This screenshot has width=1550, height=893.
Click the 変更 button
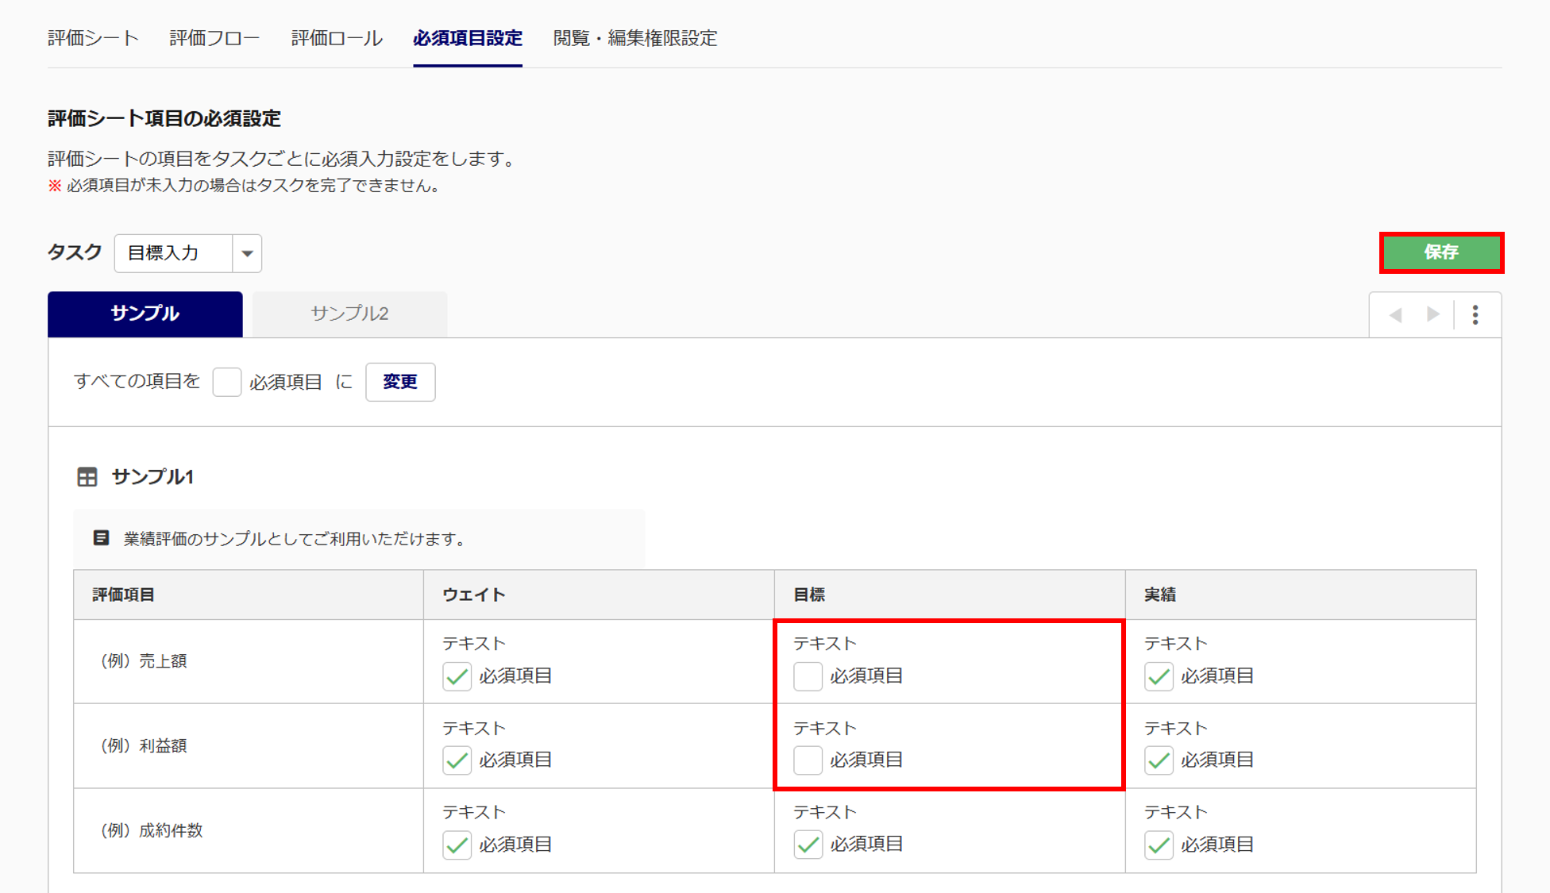[x=400, y=382]
